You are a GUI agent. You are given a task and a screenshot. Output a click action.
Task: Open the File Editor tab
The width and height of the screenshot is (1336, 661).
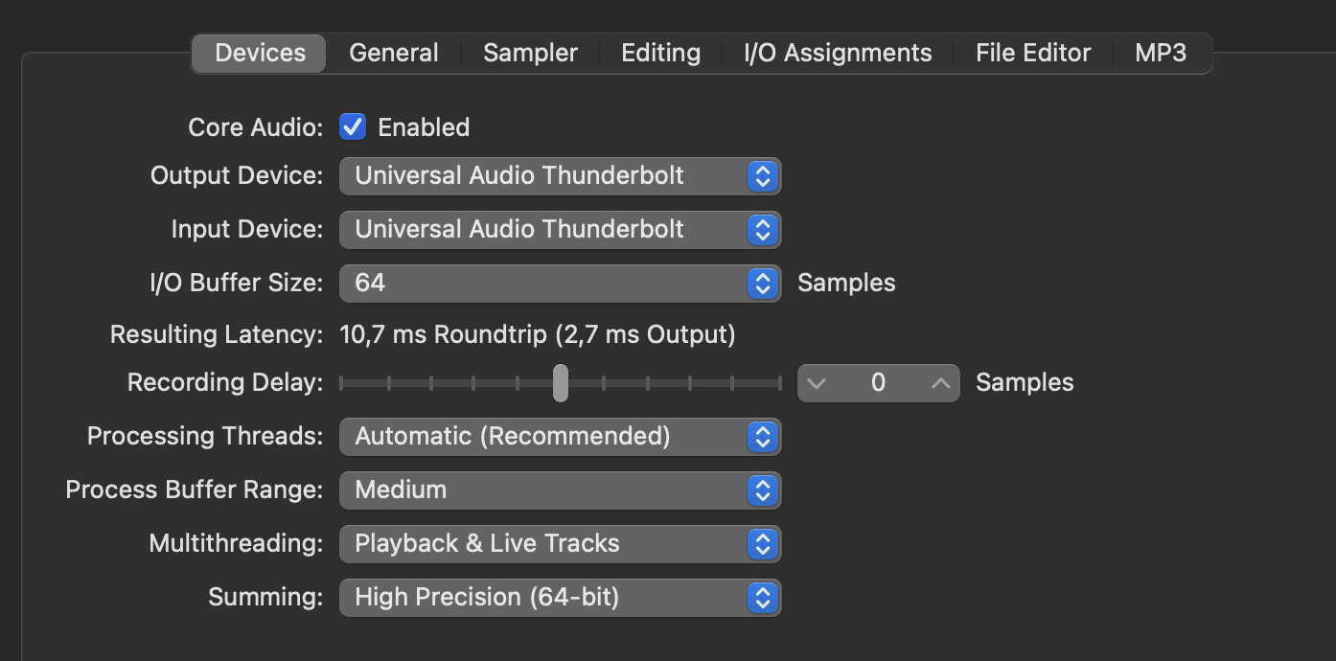[x=1033, y=54]
